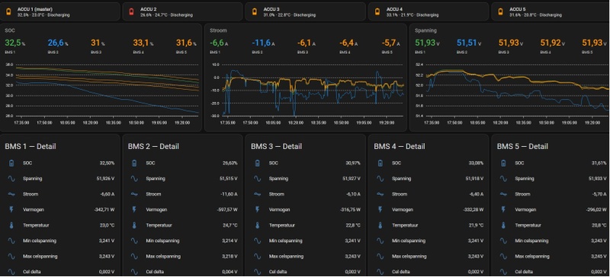Screen dimensions: 610x277
Task: Click the Vermogen lightning icon in BMS 2 Detail
Action: pyautogui.click(x=134, y=210)
